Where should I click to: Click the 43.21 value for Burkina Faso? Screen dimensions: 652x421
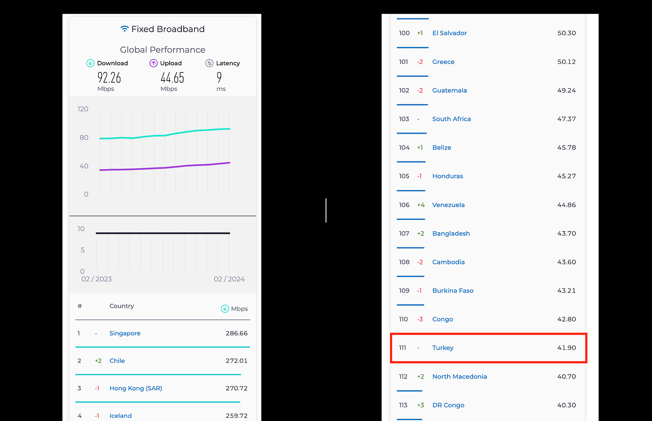[x=566, y=291]
